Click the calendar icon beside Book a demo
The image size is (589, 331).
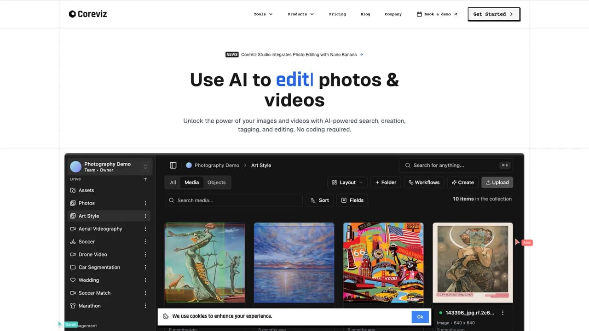419,14
